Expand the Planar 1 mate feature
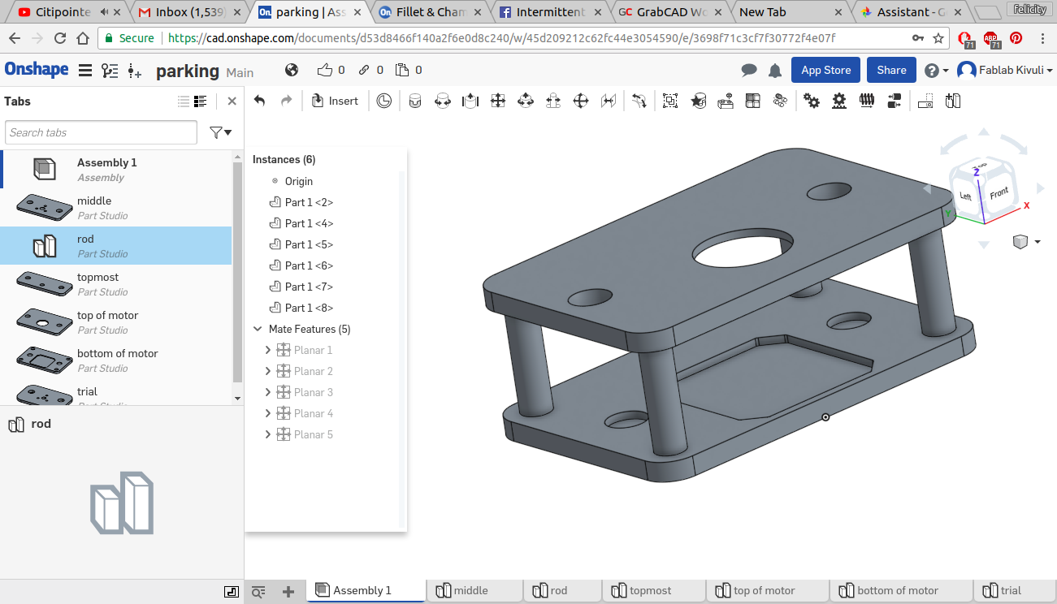Viewport: 1057px width, 604px height. (x=268, y=351)
